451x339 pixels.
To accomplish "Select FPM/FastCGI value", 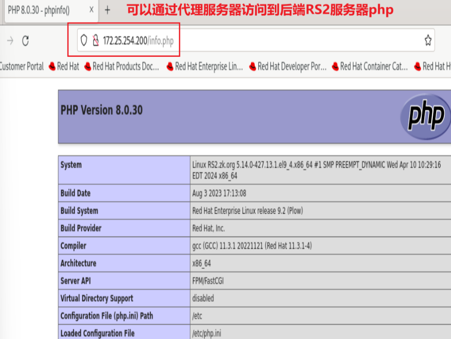I will click(208, 281).
